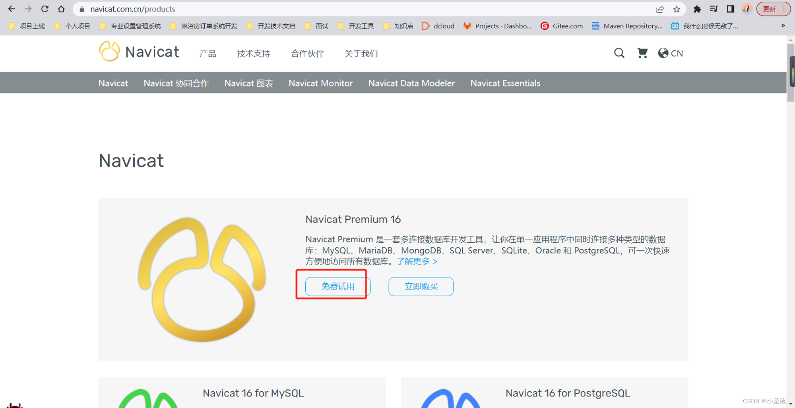Open the 面试 bookmark folder
The height and width of the screenshot is (408, 795).
[x=317, y=26]
